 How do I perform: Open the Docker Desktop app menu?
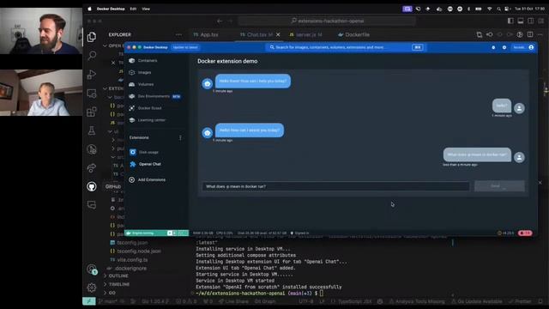(111, 9)
